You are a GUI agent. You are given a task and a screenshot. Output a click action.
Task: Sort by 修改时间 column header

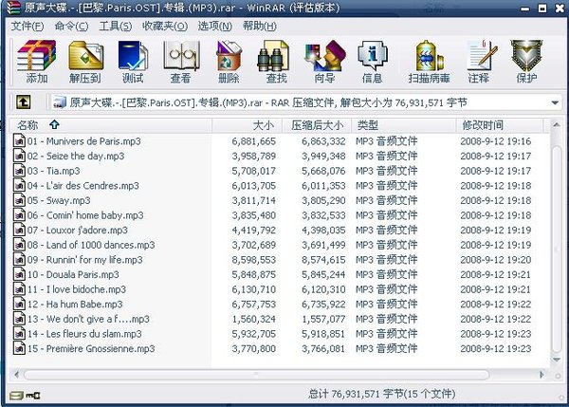[500, 125]
